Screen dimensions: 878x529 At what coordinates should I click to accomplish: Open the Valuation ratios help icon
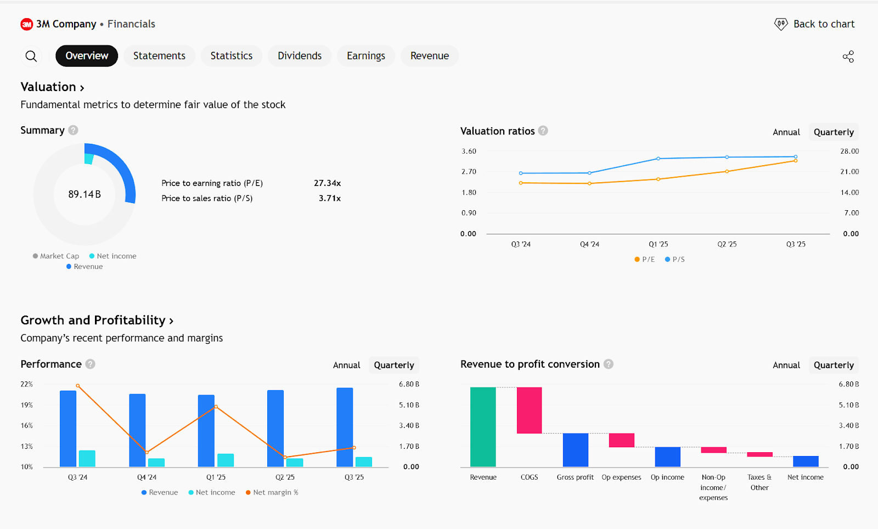coord(543,131)
